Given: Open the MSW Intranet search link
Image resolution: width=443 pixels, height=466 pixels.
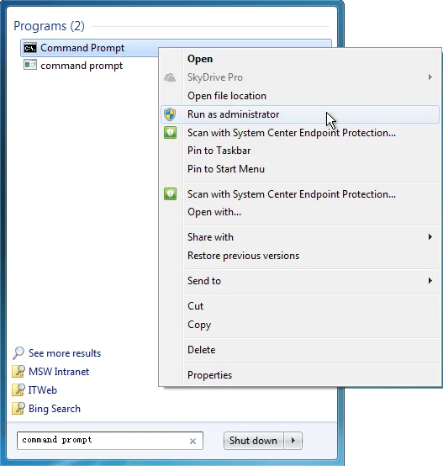Looking at the screenshot, I should click(59, 372).
